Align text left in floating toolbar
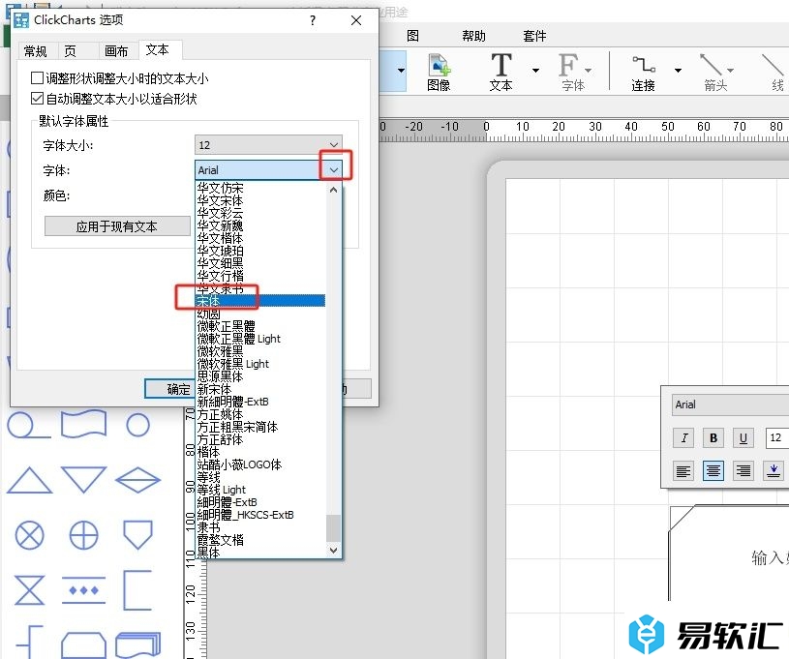Screen dimensions: 789x659 click(683, 471)
